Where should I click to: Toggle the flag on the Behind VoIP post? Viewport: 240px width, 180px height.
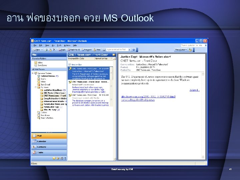point(111,86)
